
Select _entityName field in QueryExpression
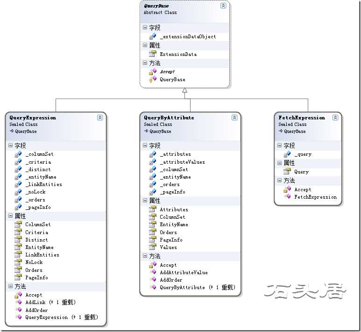point(41,177)
